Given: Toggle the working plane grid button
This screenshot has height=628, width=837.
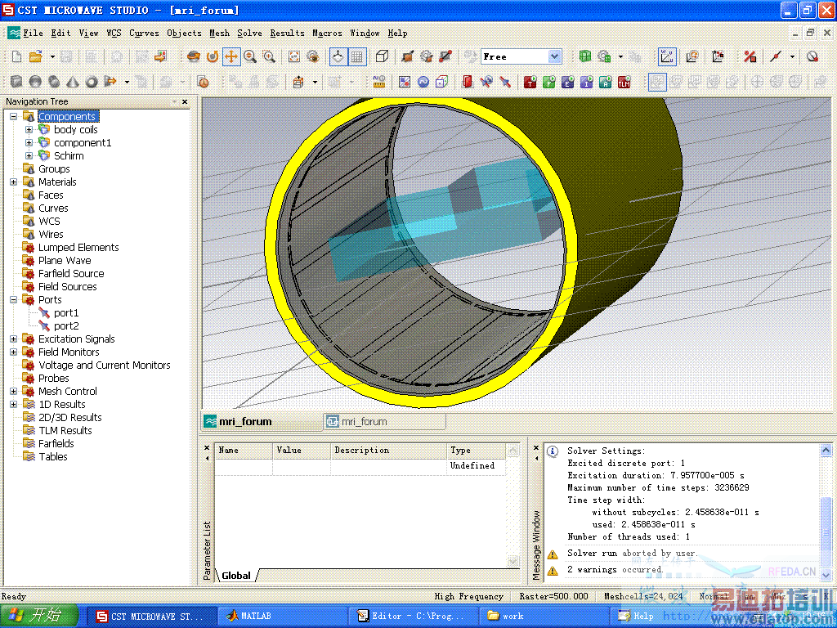Looking at the screenshot, I should click(x=356, y=56).
